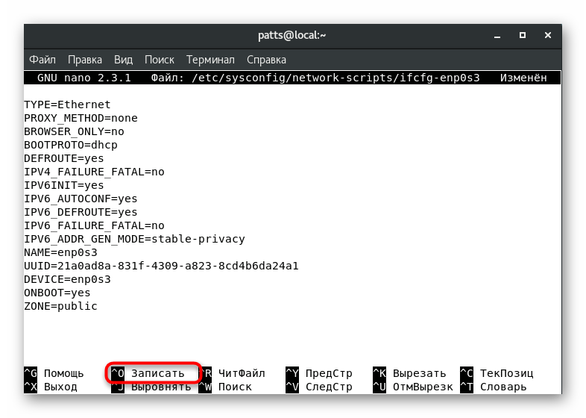The width and height of the screenshot is (586, 418).
Task: Click the ^Y ПредСтр shortcut
Action: 319,373
